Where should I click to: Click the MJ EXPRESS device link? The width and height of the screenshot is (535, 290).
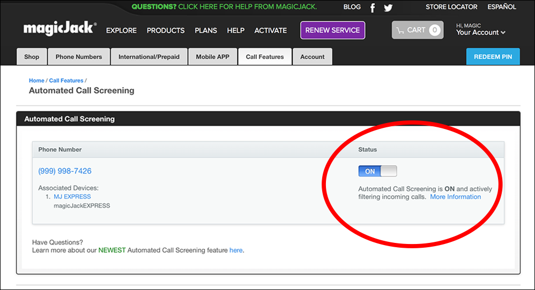coord(72,196)
